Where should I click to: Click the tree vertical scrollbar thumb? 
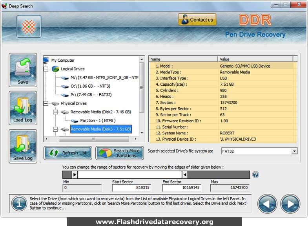pos(142,88)
